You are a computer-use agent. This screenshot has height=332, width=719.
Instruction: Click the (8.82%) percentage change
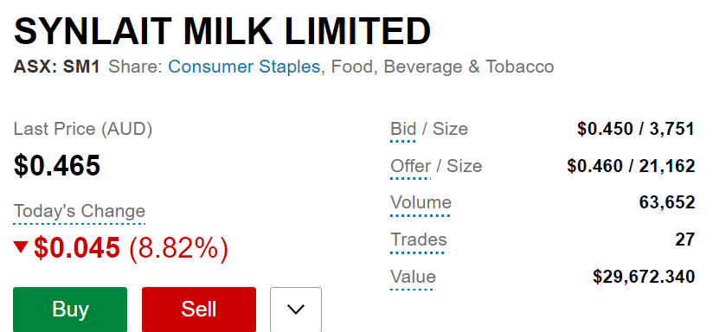pos(178,249)
